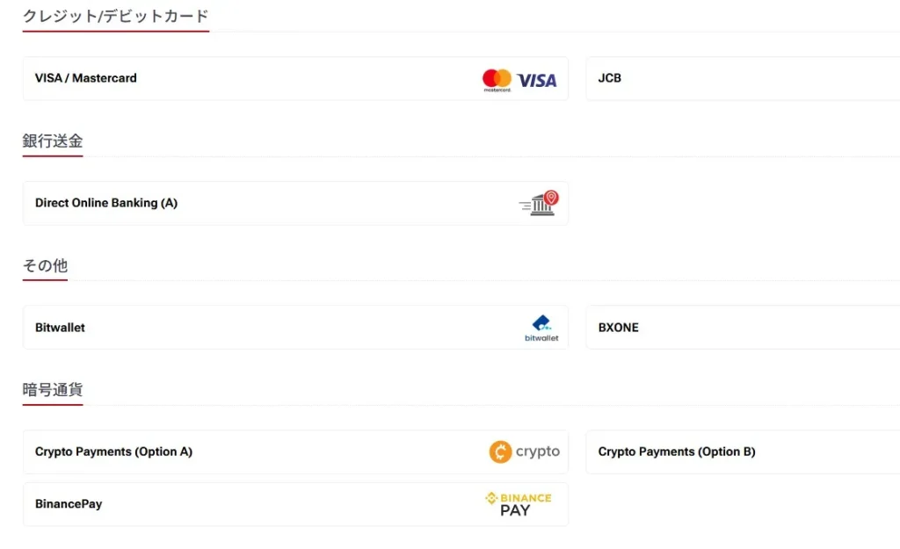Image resolution: width=900 pixels, height=549 pixels.
Task: Click the クレジット/デビットカード section heading
Action: coord(115,16)
